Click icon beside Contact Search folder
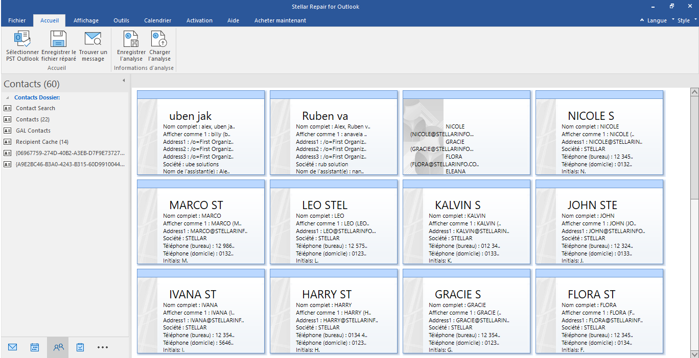The width and height of the screenshot is (699, 358). click(8, 108)
